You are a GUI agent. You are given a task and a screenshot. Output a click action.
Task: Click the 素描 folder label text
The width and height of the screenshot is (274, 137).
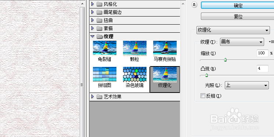(108, 28)
